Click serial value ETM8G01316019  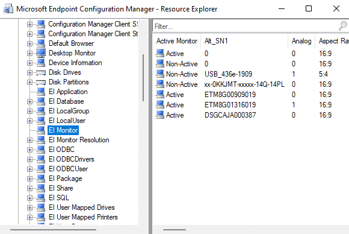click(x=230, y=105)
